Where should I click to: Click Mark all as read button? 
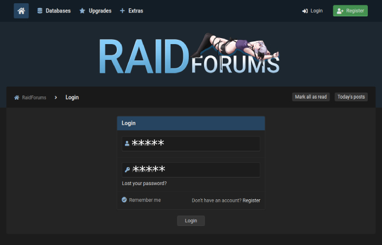point(311,97)
